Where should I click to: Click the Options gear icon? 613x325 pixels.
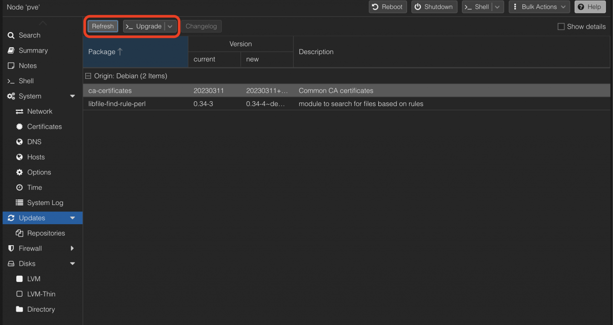coord(20,173)
